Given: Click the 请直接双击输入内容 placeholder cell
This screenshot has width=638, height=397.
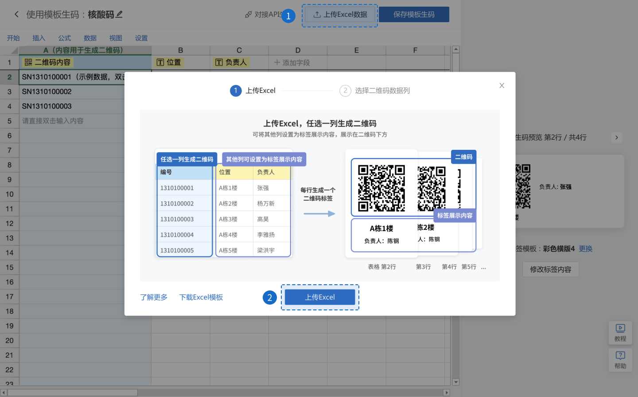Looking at the screenshot, I should (x=72, y=121).
